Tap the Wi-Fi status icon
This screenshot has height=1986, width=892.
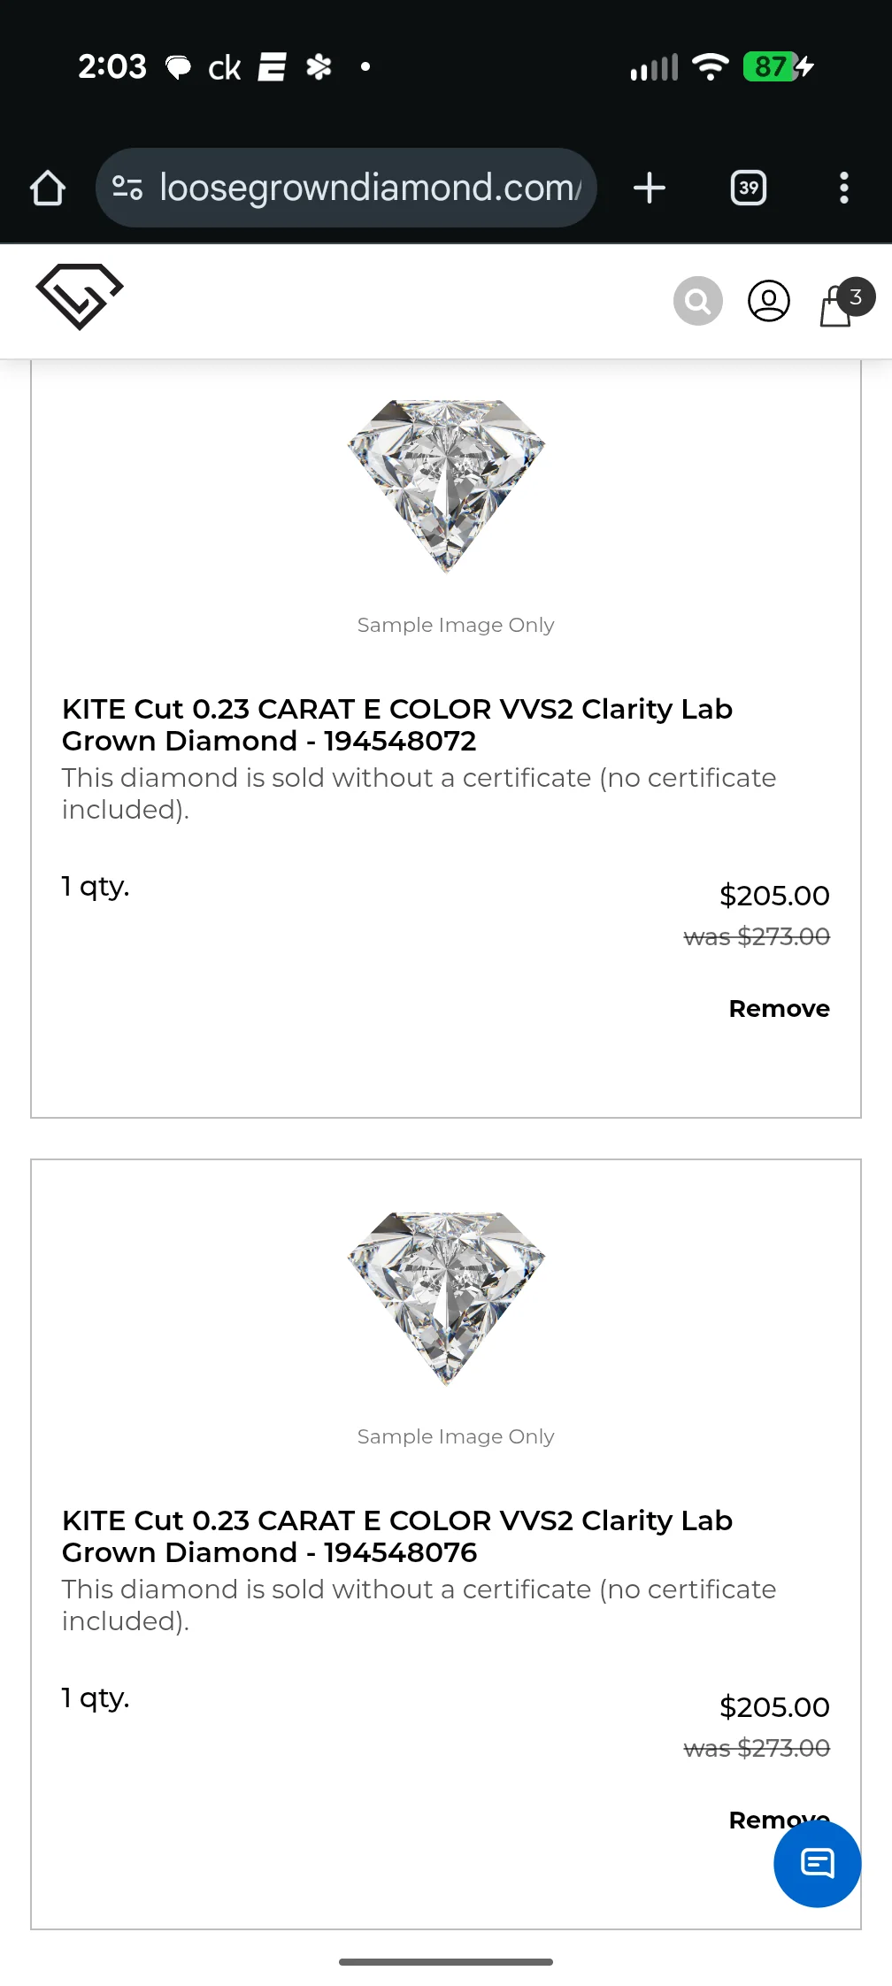pos(711,66)
